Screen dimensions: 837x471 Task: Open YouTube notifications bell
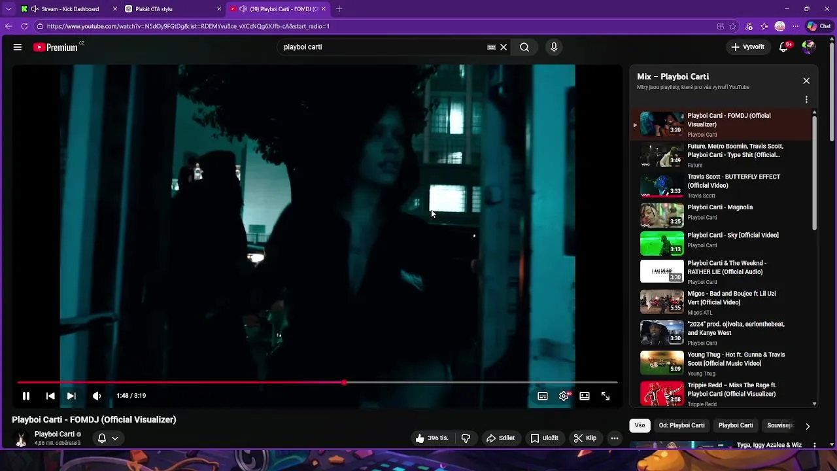pyautogui.click(x=784, y=47)
